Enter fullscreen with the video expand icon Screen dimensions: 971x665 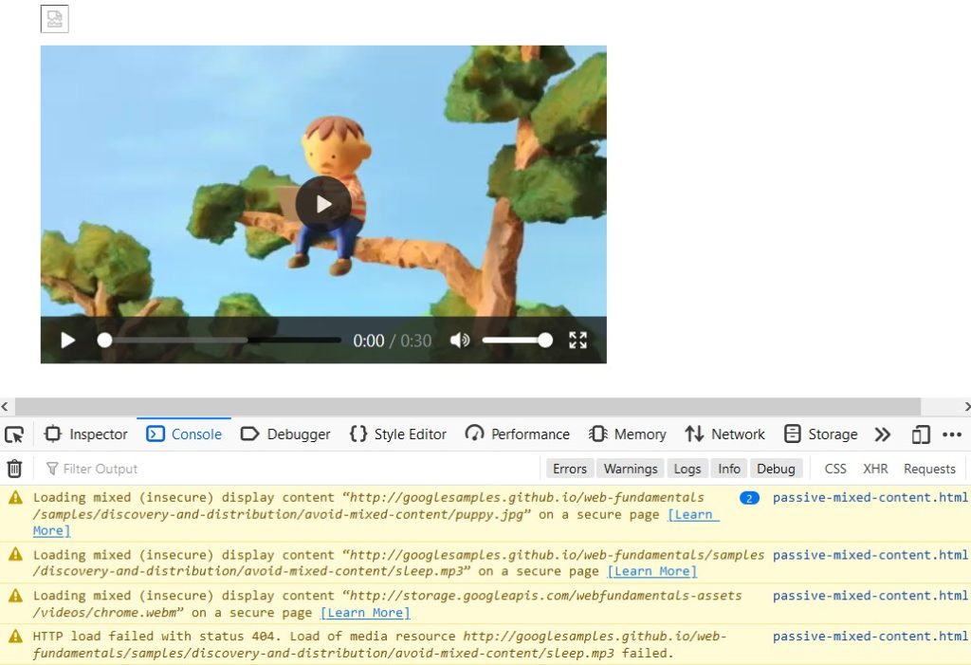coord(577,341)
